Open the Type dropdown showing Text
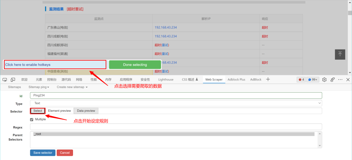Screen dimensions: 352x160 point(176,103)
